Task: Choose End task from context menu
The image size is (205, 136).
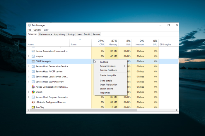Action: pyautogui.click(x=104, y=62)
